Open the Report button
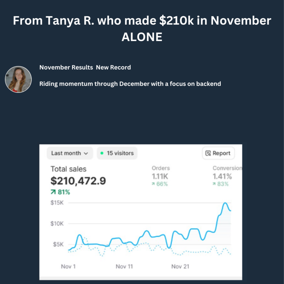 218,153
